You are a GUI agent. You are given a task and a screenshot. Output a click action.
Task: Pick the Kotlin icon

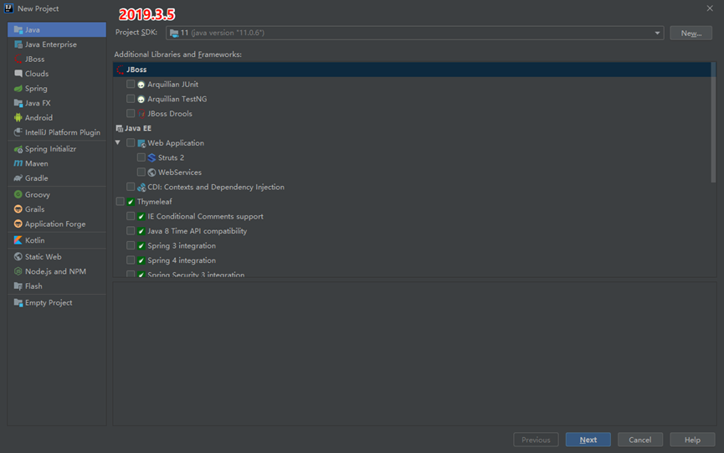18,240
